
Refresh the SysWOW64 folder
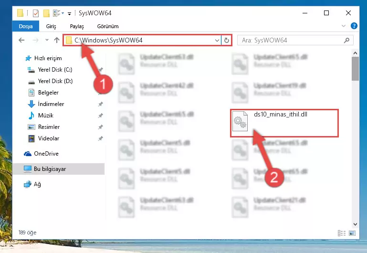point(226,40)
